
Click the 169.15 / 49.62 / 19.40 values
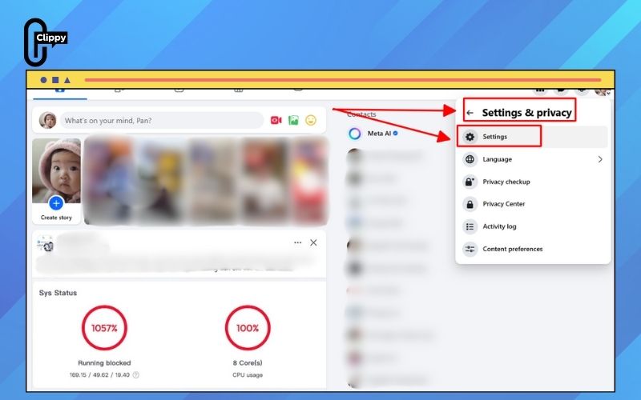pyautogui.click(x=99, y=374)
